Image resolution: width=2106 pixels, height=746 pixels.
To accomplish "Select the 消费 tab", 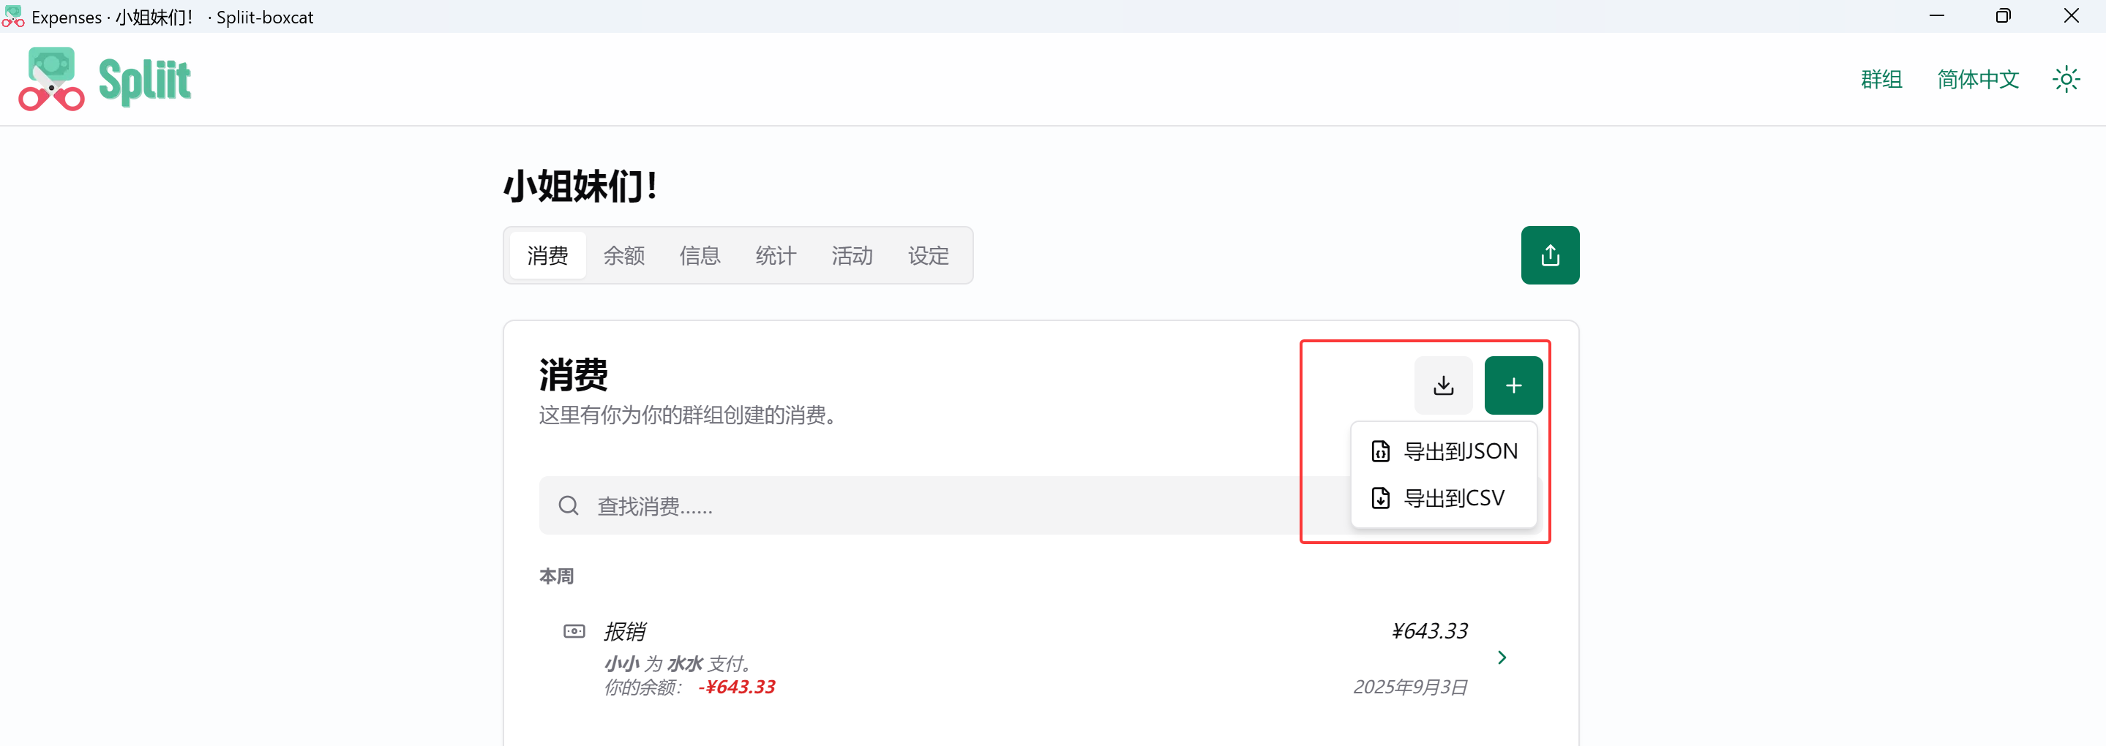I will [547, 256].
